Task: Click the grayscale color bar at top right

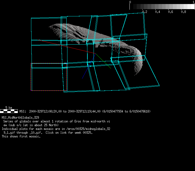Action: 162,7
